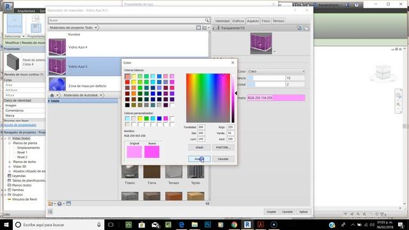The height and width of the screenshot is (230, 409).
Task: Switch to the Físico tab
Action: [x=266, y=21]
